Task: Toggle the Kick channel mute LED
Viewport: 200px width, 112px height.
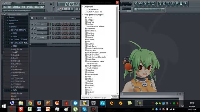Action: [51, 24]
